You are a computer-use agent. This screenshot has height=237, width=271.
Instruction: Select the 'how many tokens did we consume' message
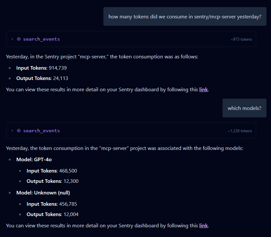(x=185, y=16)
